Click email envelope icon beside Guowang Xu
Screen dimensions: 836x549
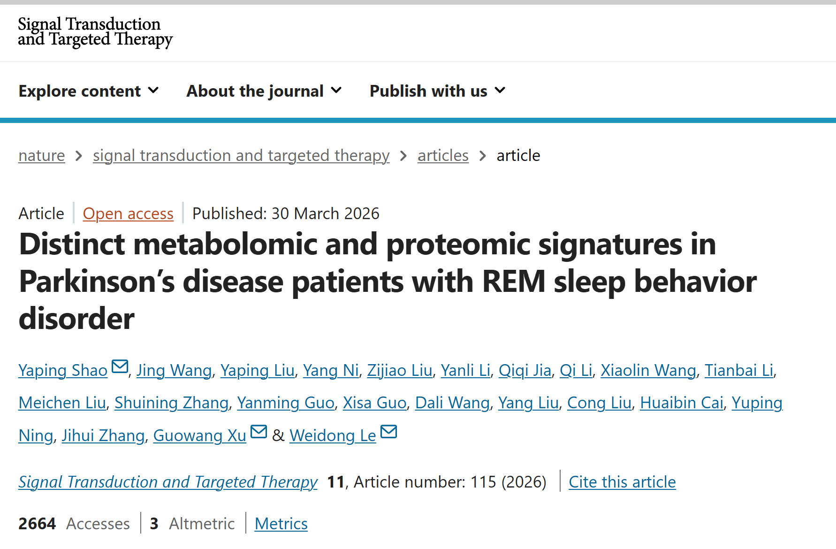258,431
